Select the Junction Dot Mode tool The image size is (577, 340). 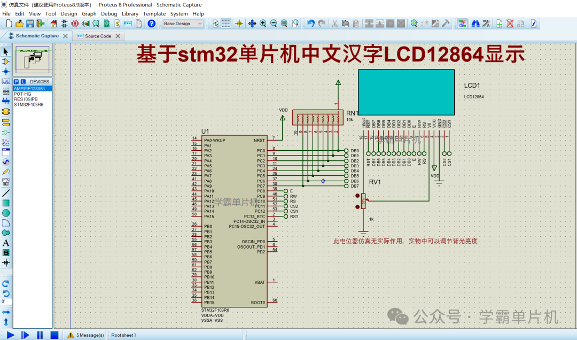click(6, 72)
